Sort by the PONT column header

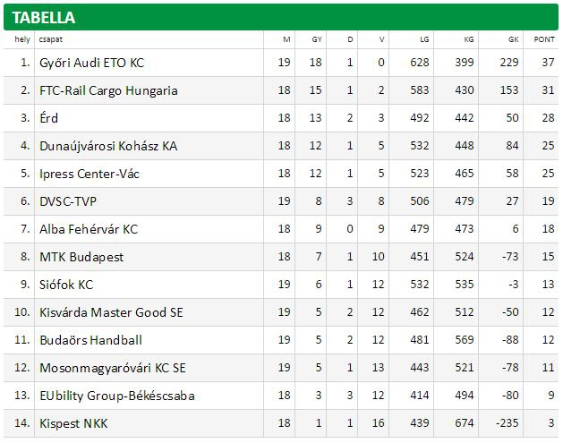click(544, 39)
